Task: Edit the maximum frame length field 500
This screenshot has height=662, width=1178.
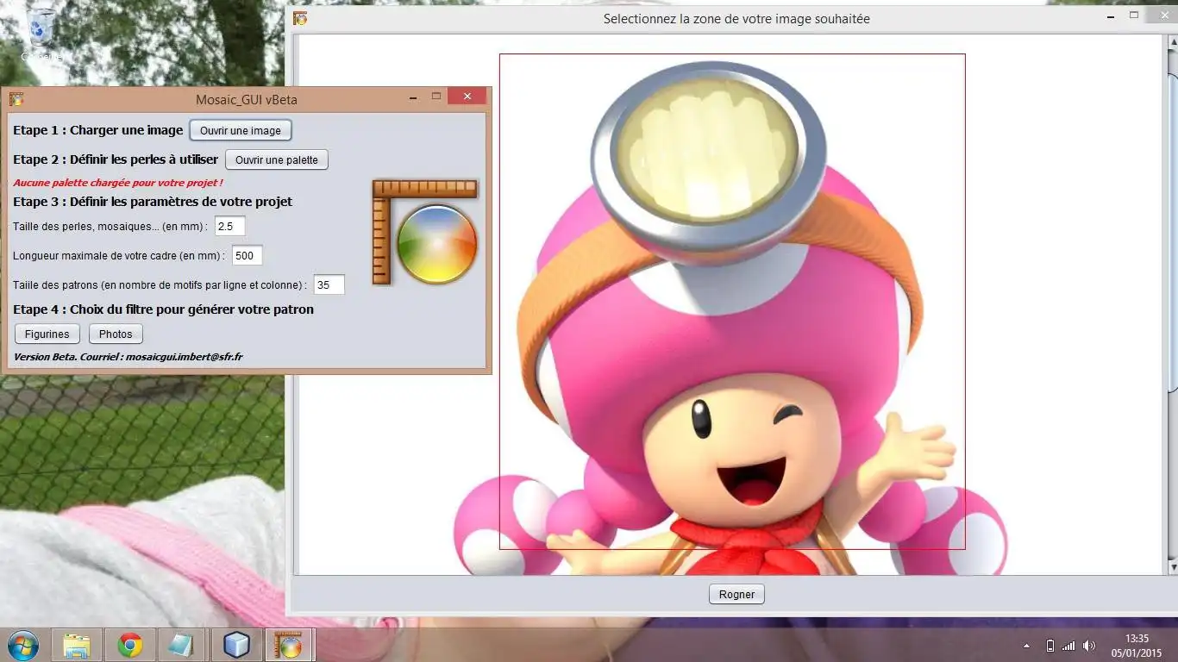Action: click(x=247, y=255)
